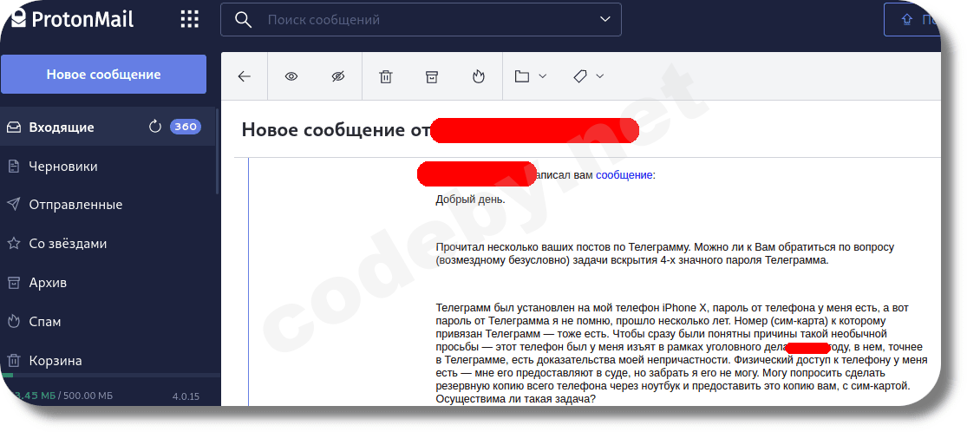Viewport: 967px width, 432px height.
Task: Mark as spam with flame icon
Action: pos(478,76)
